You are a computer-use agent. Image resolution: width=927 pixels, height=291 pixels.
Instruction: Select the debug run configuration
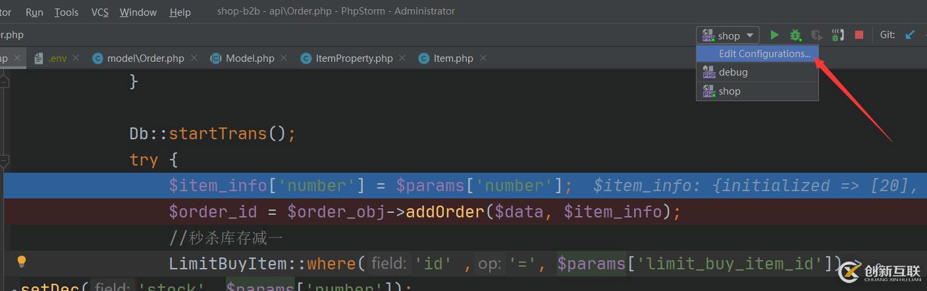pos(757,72)
